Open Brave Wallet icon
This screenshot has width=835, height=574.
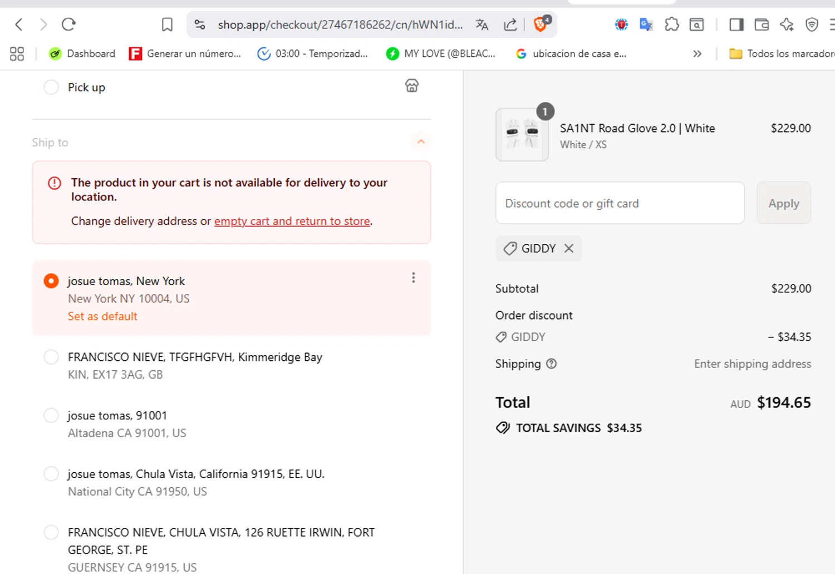coord(762,24)
